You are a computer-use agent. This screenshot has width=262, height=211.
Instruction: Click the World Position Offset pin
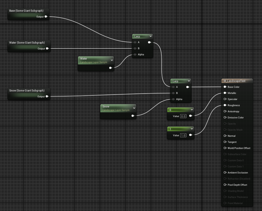point(225,148)
